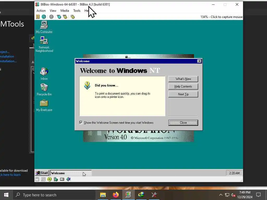The width and height of the screenshot is (267, 200).
Task: Select the Network Neighborhood desktop icon
Action: (44, 44)
